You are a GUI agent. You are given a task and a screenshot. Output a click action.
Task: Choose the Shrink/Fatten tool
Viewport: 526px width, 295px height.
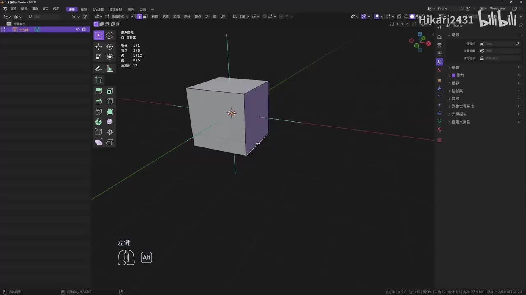pyautogui.click(x=110, y=132)
